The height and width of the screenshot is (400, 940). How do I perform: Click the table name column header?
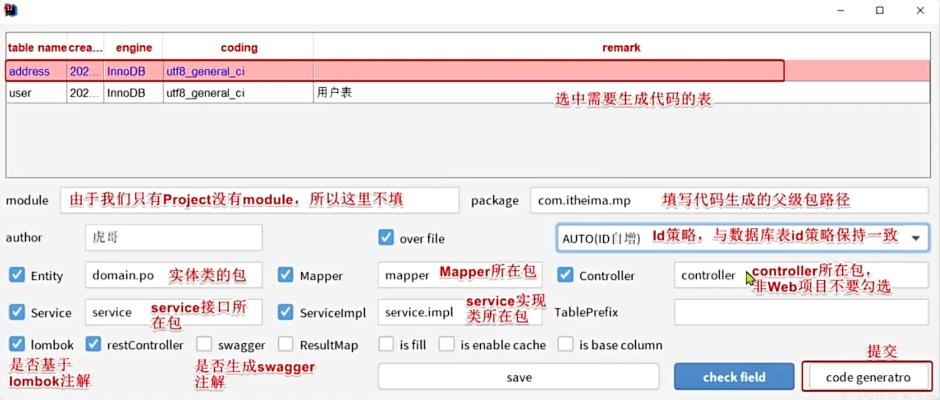[37, 47]
